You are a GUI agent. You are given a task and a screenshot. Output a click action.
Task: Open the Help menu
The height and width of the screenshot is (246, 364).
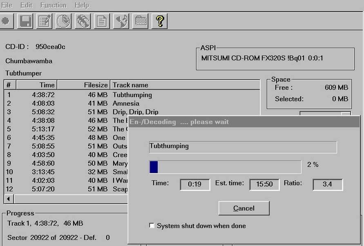coord(82,5)
